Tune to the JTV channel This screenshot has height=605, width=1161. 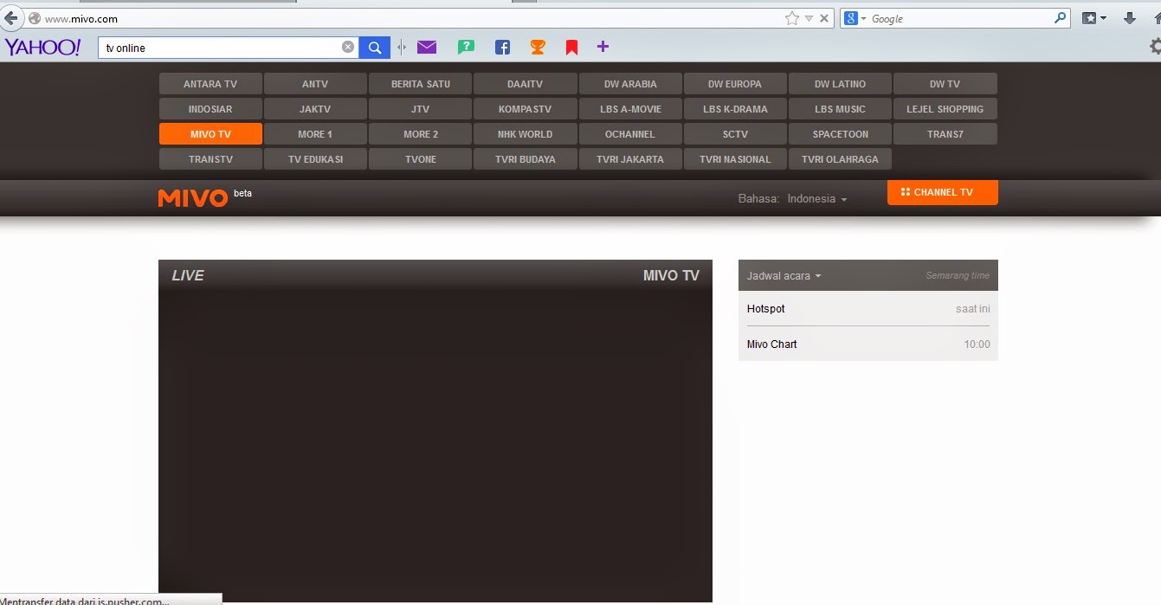(x=421, y=109)
